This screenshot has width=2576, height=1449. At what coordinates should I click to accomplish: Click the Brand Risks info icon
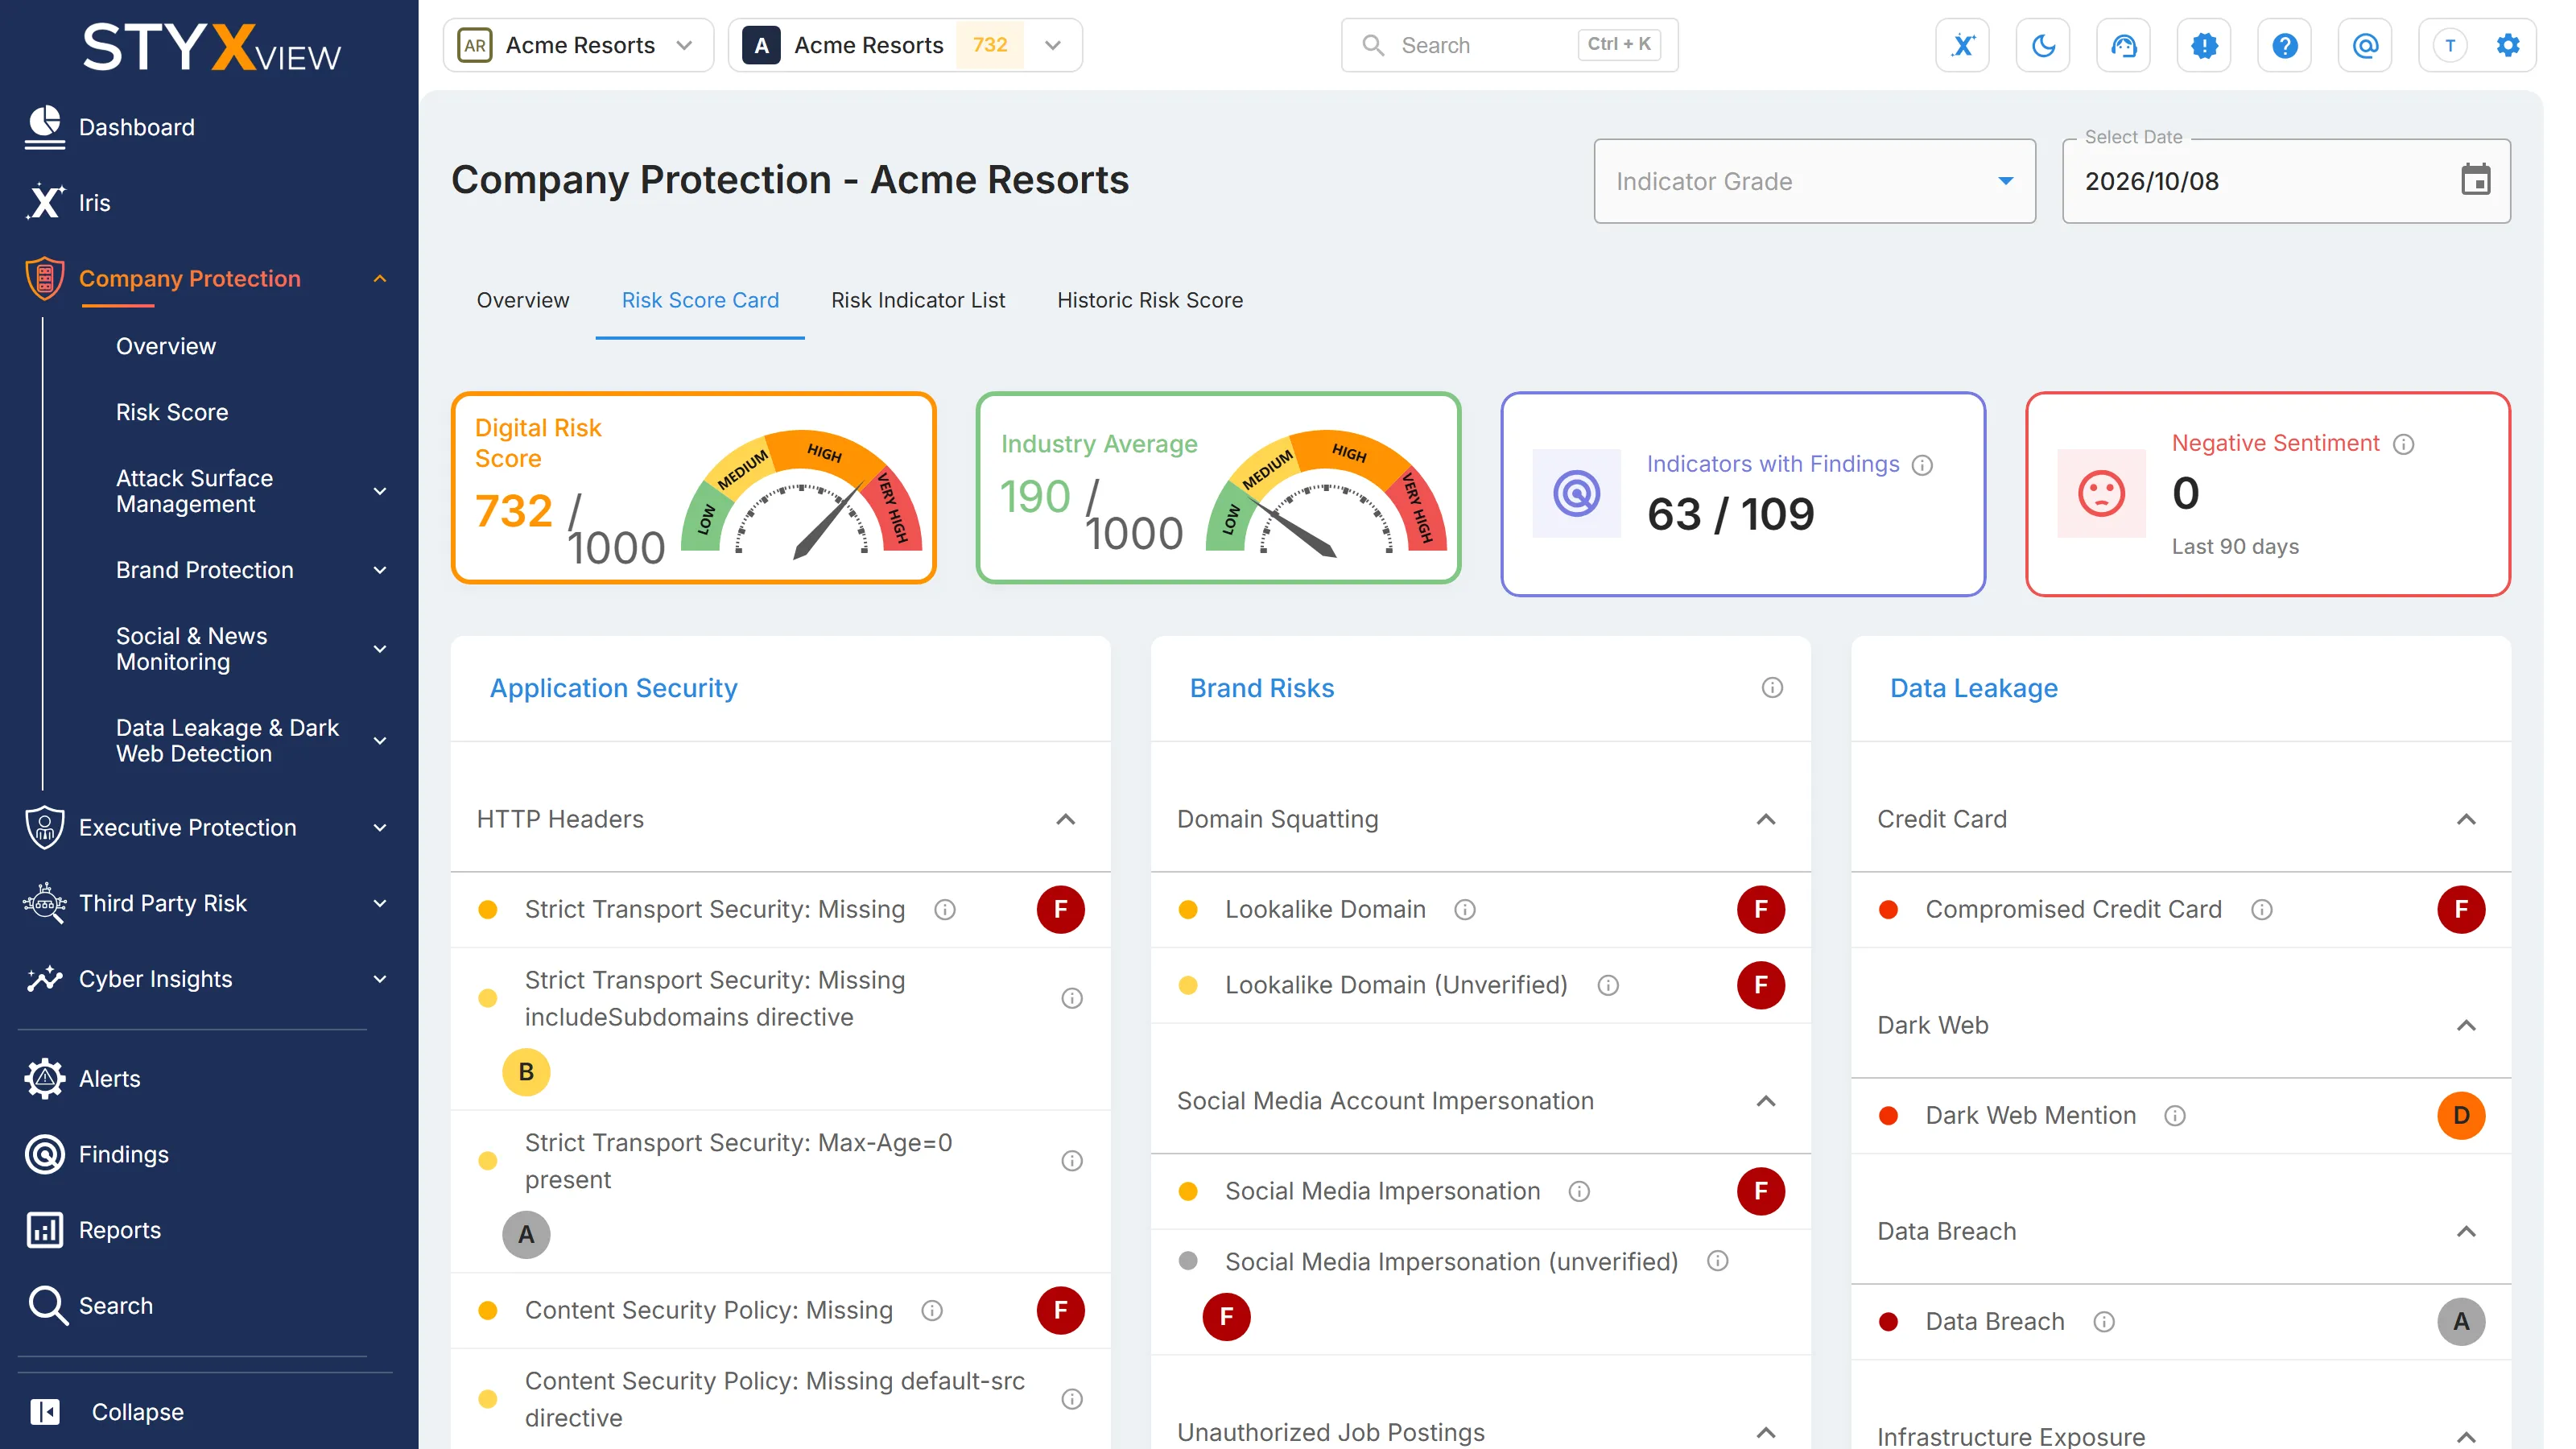(x=1772, y=687)
